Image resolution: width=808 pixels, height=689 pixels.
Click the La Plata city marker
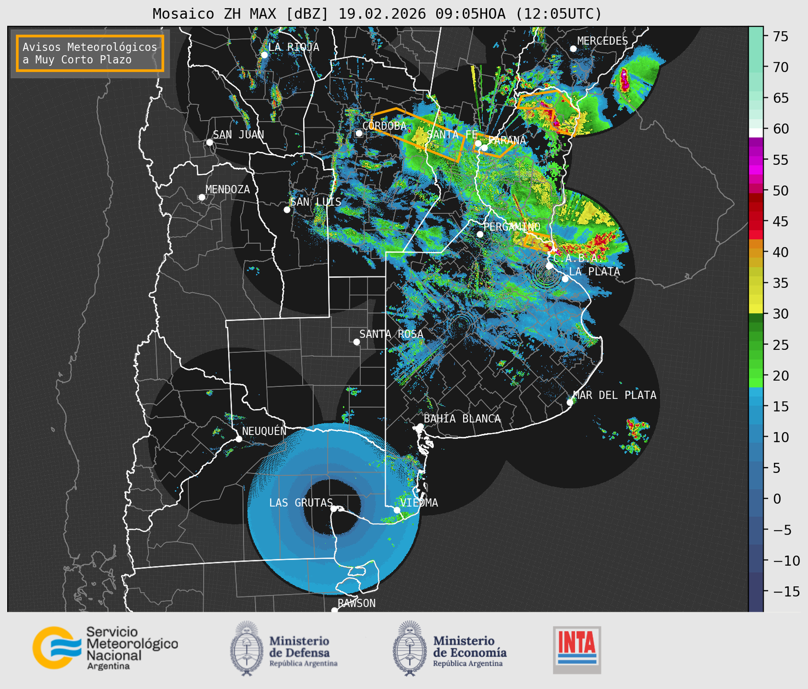(x=565, y=279)
